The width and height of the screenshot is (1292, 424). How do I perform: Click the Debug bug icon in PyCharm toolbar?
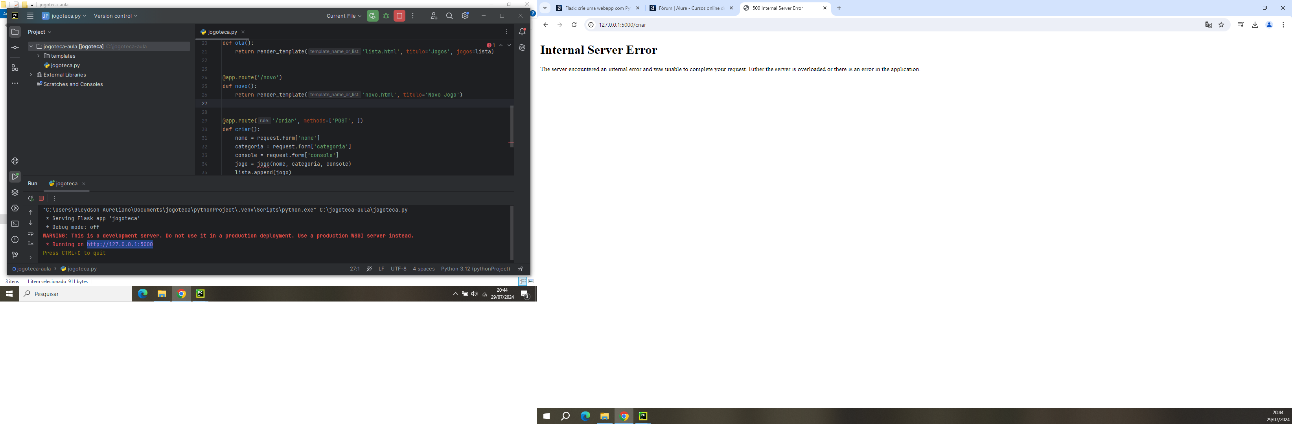coord(386,16)
